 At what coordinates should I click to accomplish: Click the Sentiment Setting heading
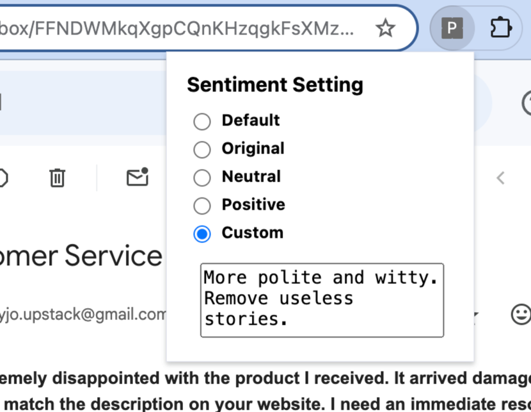click(275, 85)
